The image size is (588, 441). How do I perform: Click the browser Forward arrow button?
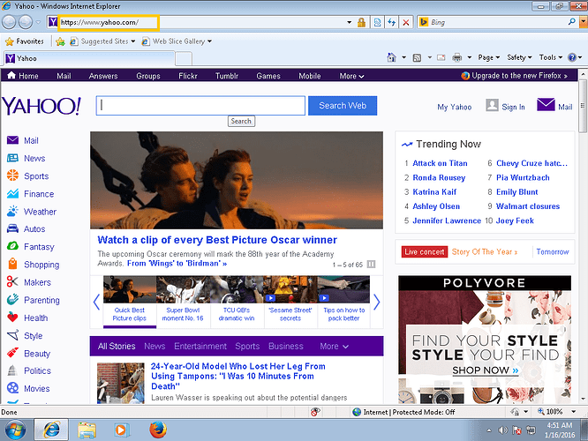point(26,22)
